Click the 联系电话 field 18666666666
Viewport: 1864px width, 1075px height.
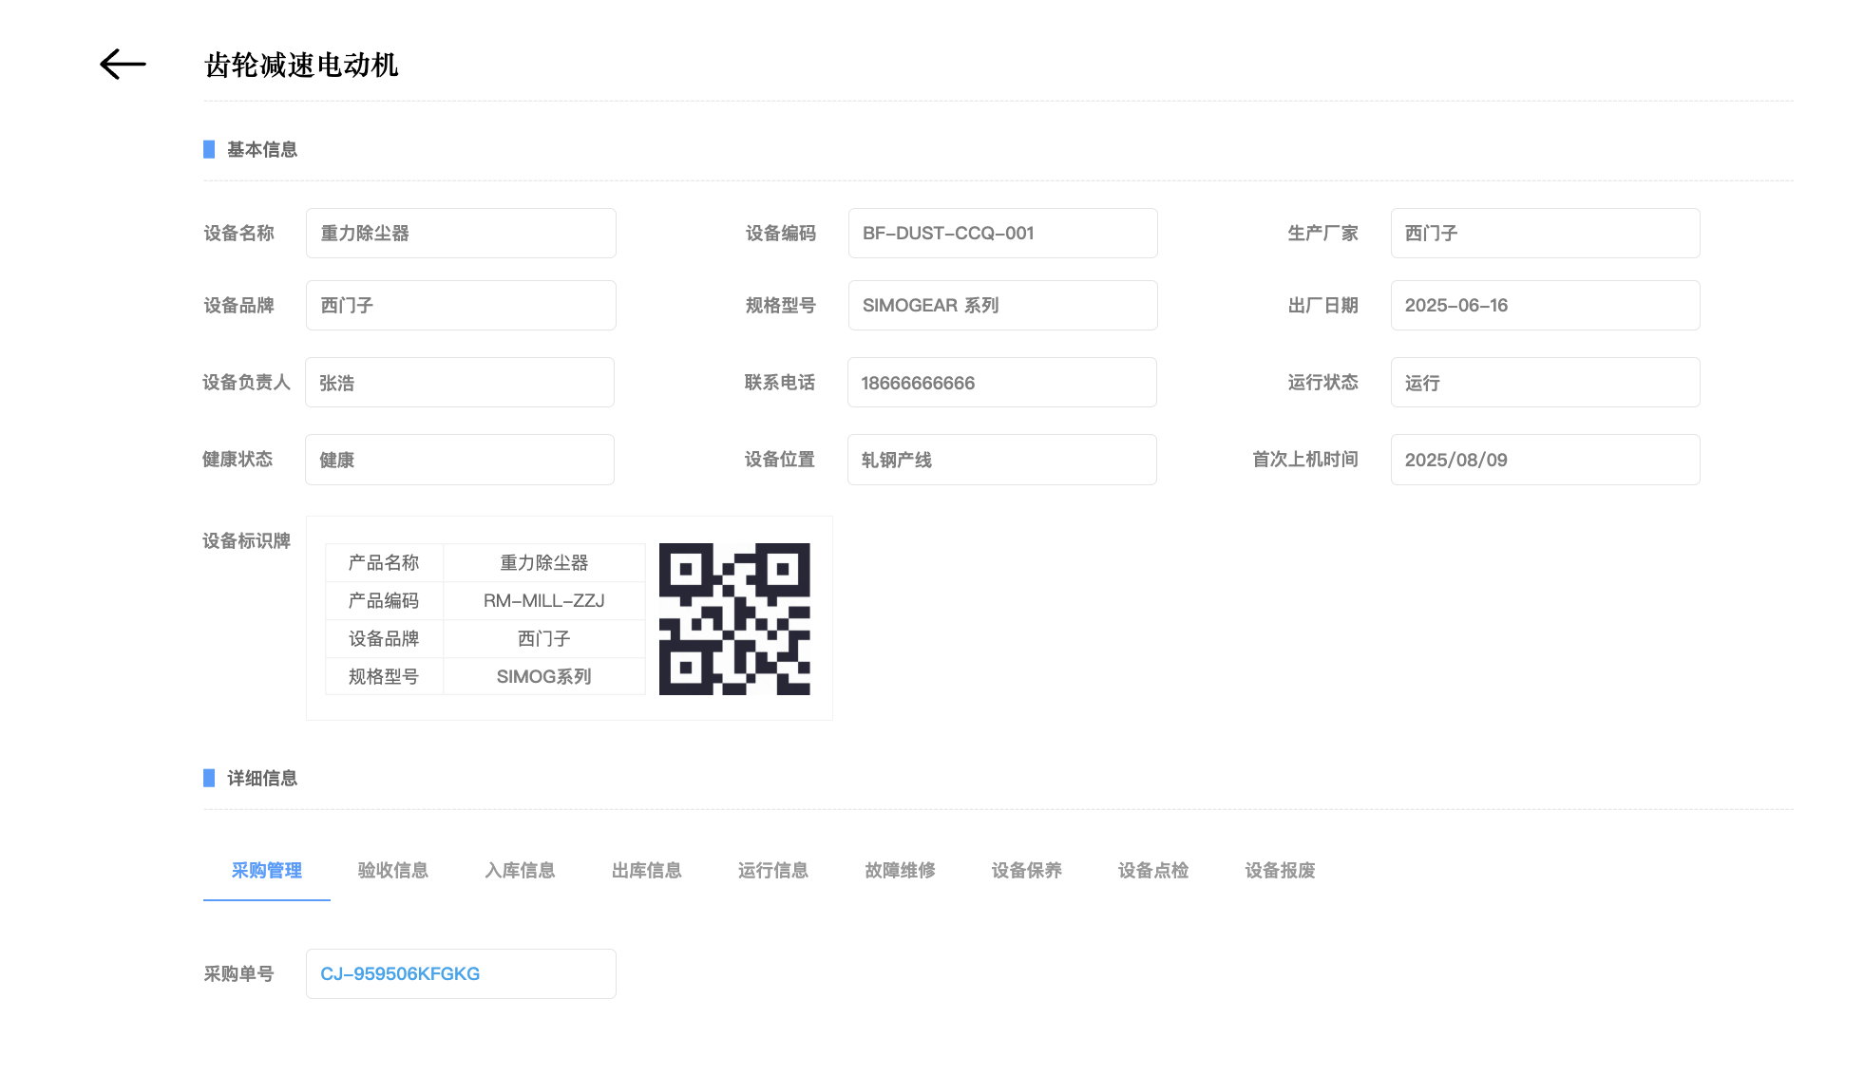click(x=1002, y=382)
